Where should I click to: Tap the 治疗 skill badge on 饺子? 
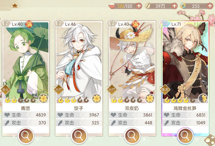pyautogui.click(x=59, y=90)
